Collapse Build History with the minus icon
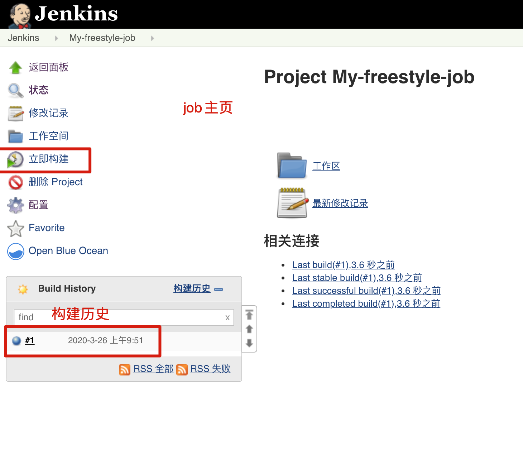The image size is (523, 455). pos(219,289)
